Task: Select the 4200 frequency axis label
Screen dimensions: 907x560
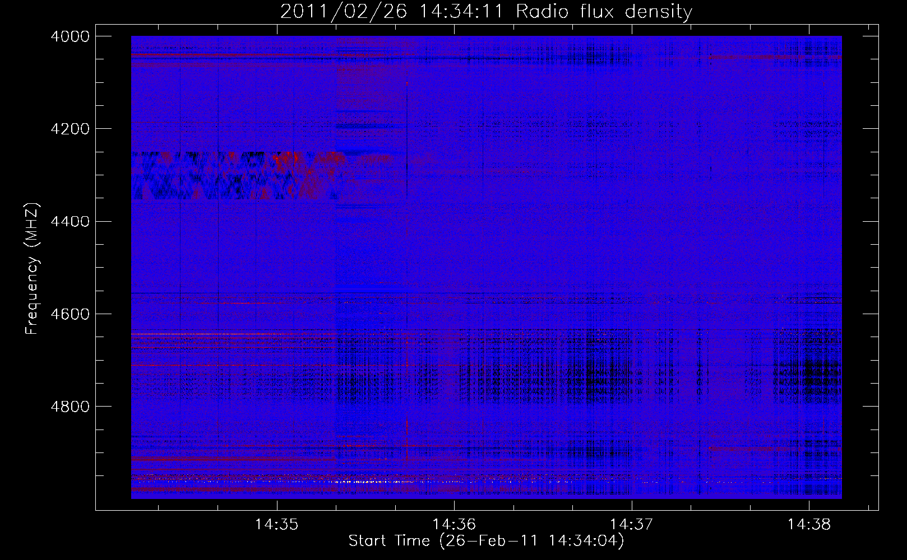Action: click(x=70, y=129)
